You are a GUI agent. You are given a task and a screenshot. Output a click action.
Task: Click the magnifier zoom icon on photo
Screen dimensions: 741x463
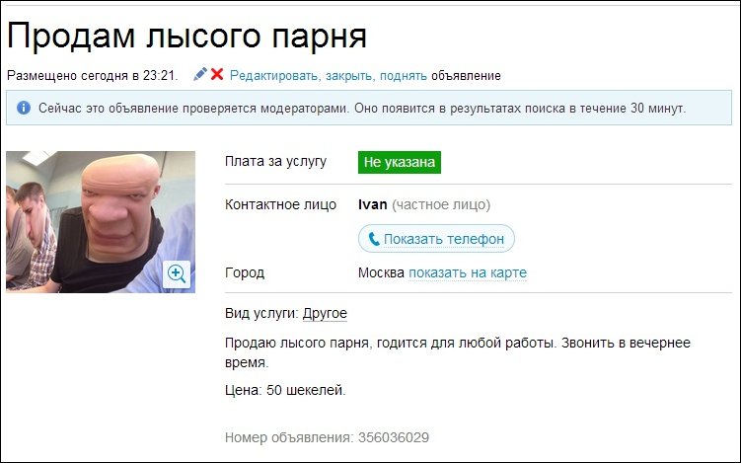177,273
